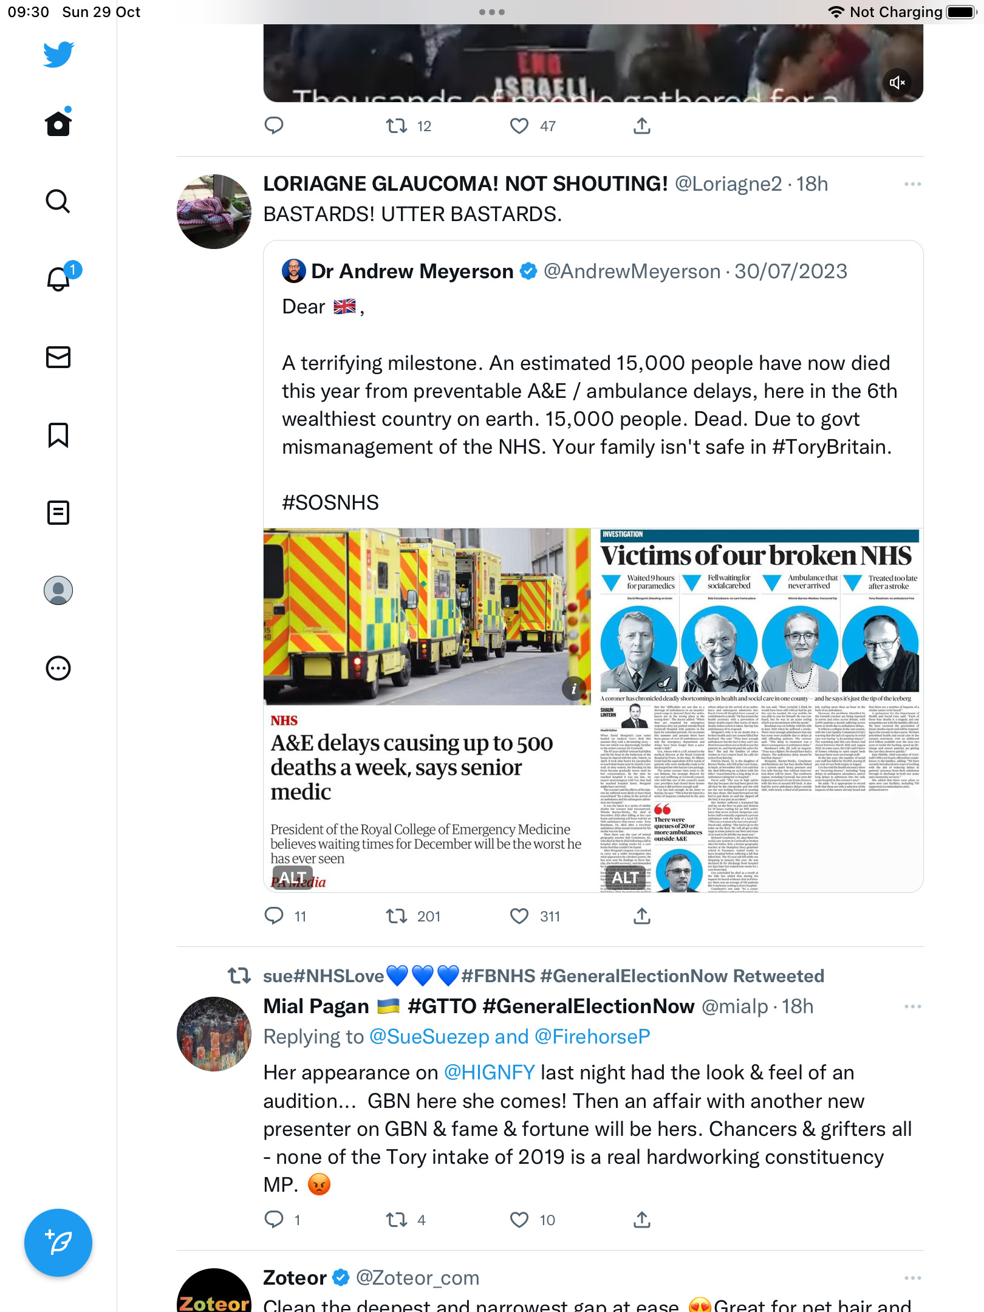Like Loriagne's tweet with 311 likes
Viewport: 984px width, 1312px height.
(x=519, y=916)
